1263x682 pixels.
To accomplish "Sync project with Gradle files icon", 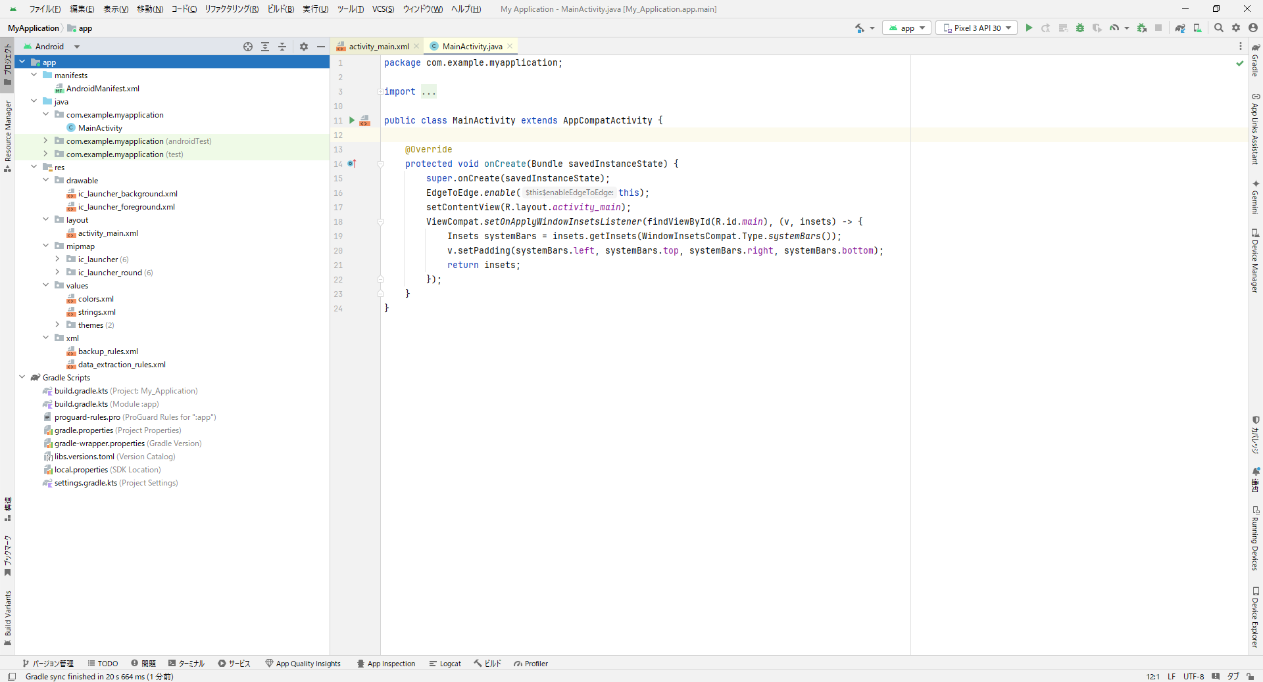I will coord(1180,28).
